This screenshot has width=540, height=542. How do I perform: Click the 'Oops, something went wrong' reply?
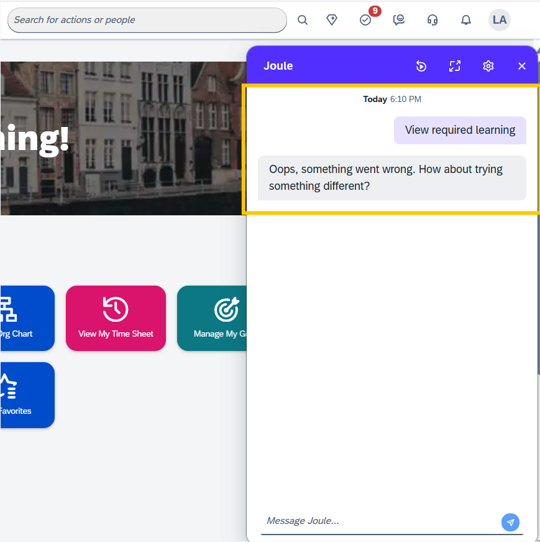tap(392, 178)
